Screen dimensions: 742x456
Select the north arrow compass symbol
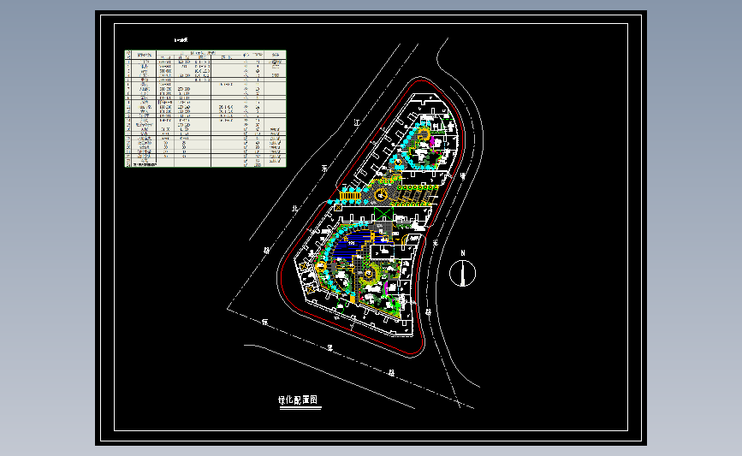click(462, 273)
